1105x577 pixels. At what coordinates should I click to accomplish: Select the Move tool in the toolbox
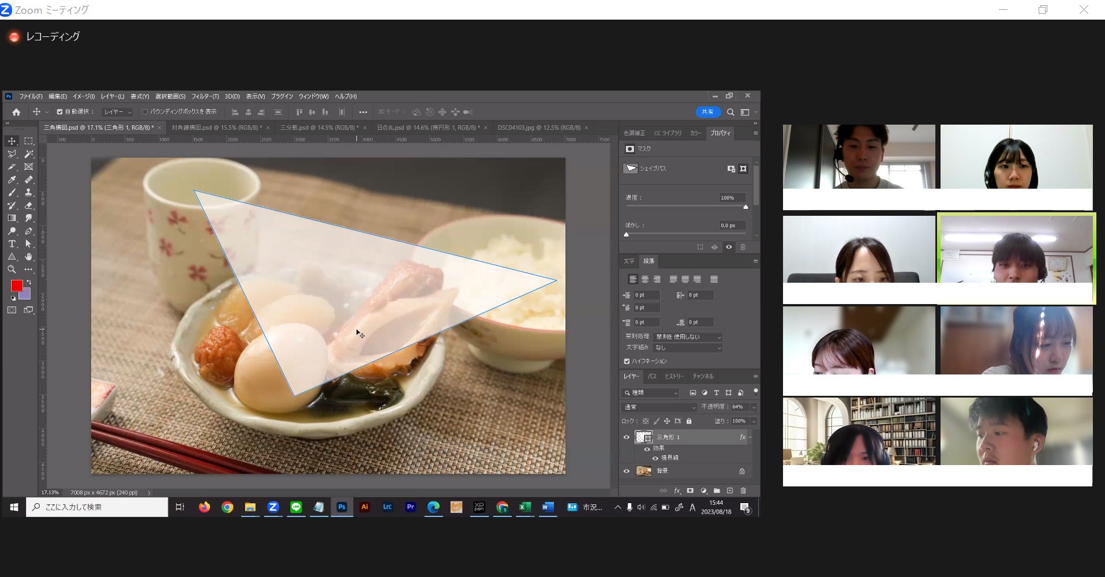pyautogui.click(x=12, y=141)
